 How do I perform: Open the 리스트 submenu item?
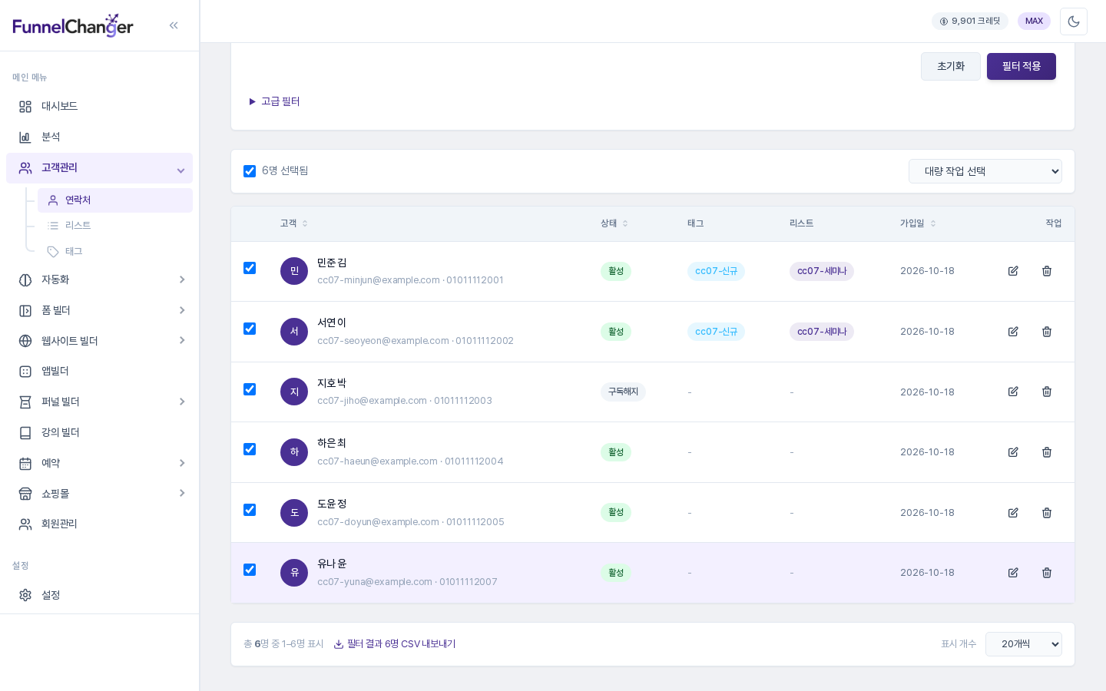point(115,226)
